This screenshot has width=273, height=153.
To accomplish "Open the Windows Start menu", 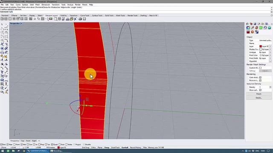I will [x=3, y=151].
